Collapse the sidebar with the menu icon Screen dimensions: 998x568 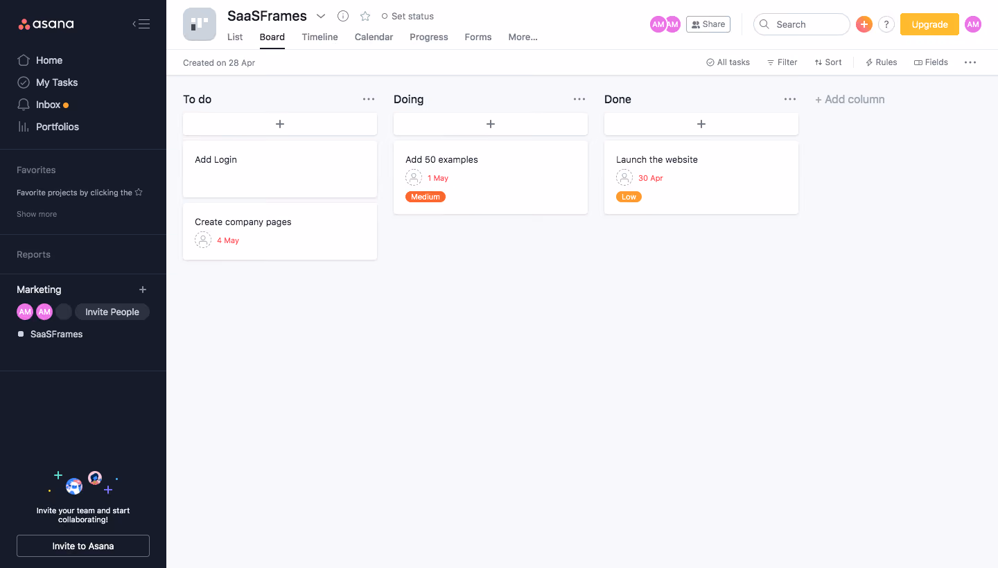[141, 24]
